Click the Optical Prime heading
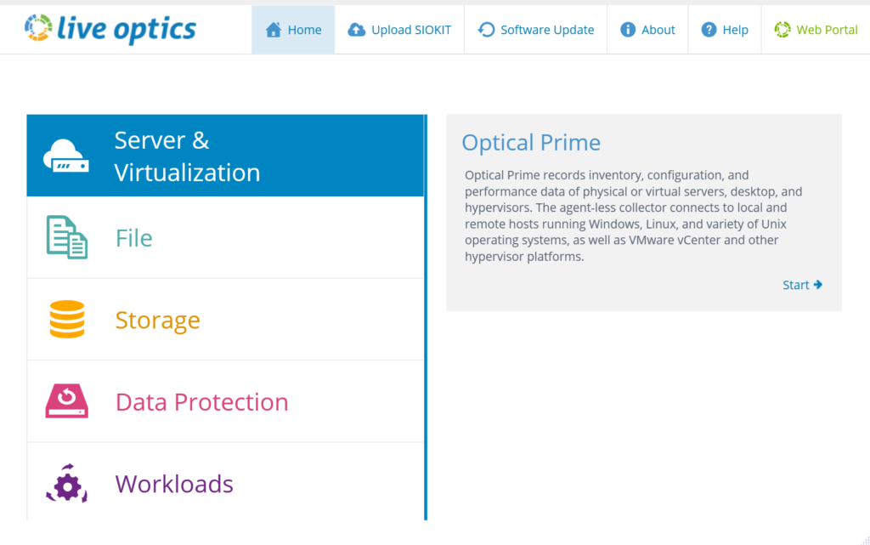Viewport: 870px width, 545px height. (x=531, y=143)
